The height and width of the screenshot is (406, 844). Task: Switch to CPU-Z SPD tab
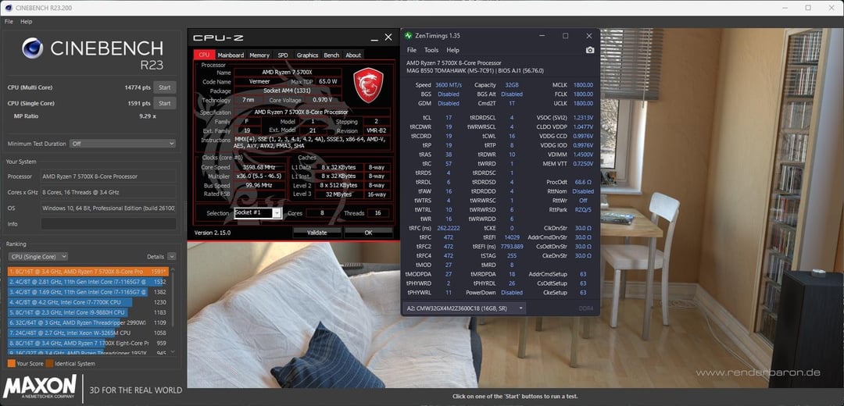(283, 55)
